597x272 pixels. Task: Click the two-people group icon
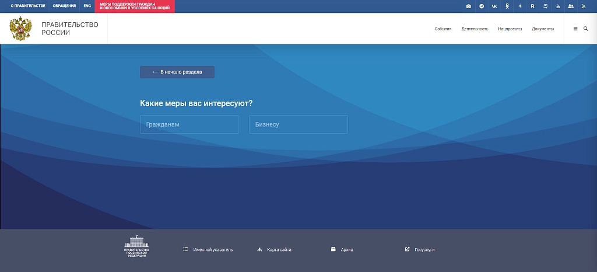(x=570, y=6)
